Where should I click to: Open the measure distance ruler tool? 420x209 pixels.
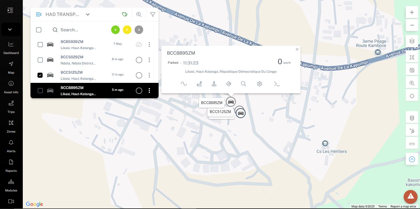(x=412, y=143)
